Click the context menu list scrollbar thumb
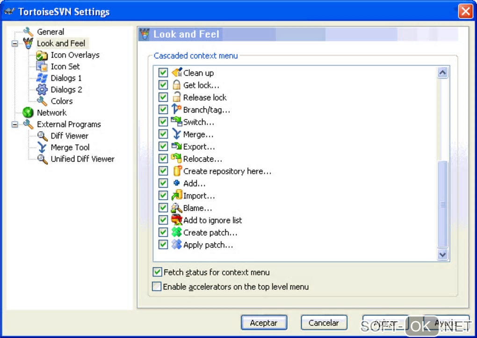The image size is (477, 338). [x=442, y=204]
